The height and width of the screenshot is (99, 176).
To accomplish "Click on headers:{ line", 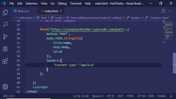I will pos(54,61).
